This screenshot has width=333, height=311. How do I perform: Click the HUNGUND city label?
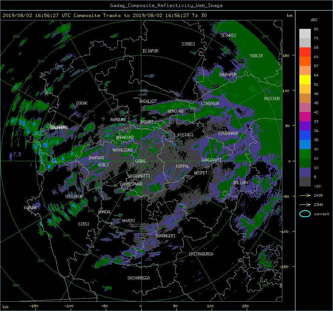point(175,111)
